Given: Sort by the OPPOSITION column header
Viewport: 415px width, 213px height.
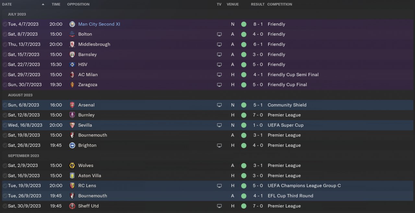Looking at the screenshot, I should pyautogui.click(x=78, y=5).
